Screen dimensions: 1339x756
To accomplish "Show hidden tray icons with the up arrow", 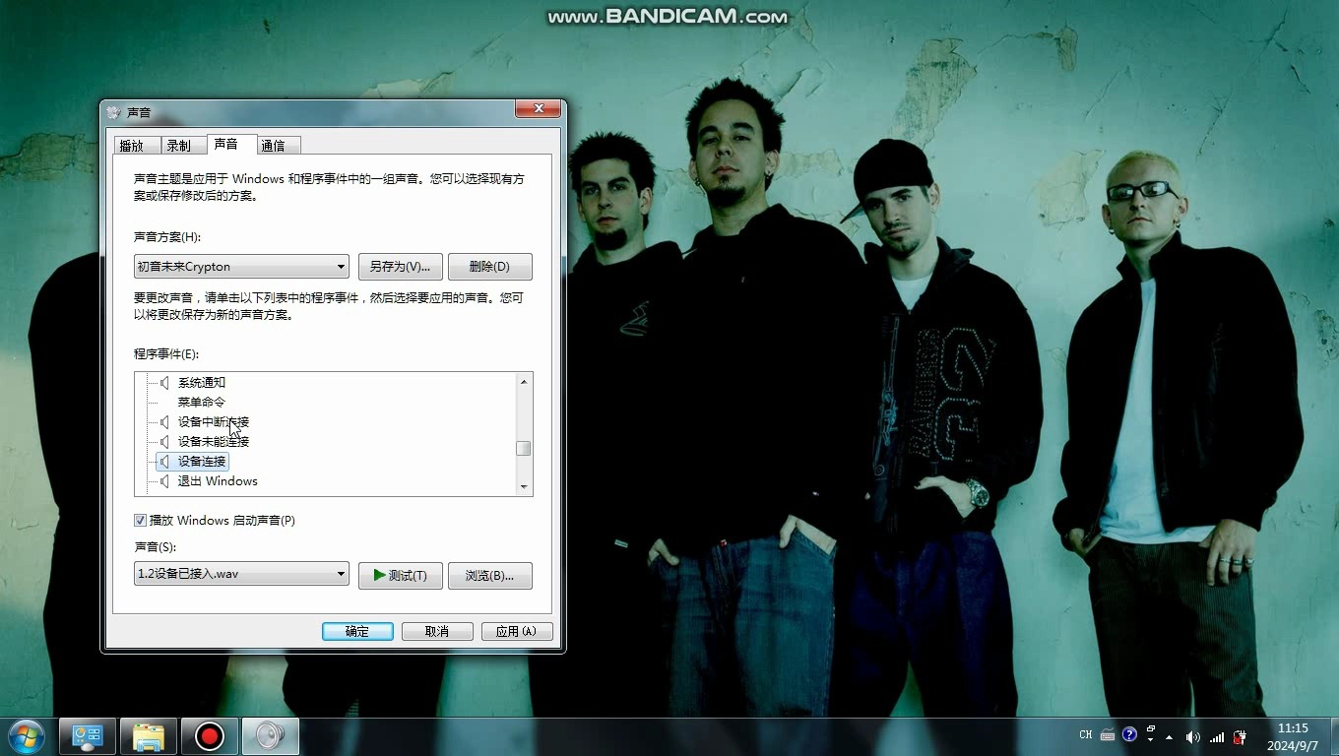I will tap(1170, 736).
